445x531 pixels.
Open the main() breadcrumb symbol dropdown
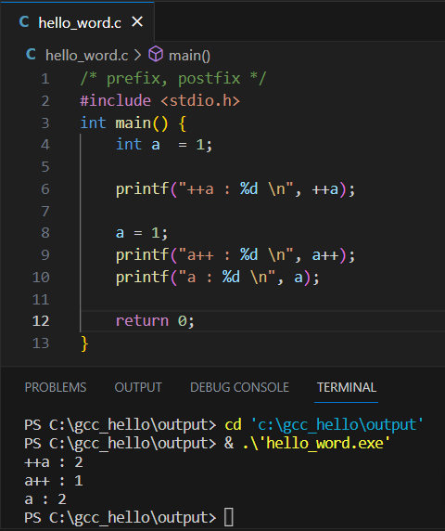(x=189, y=56)
